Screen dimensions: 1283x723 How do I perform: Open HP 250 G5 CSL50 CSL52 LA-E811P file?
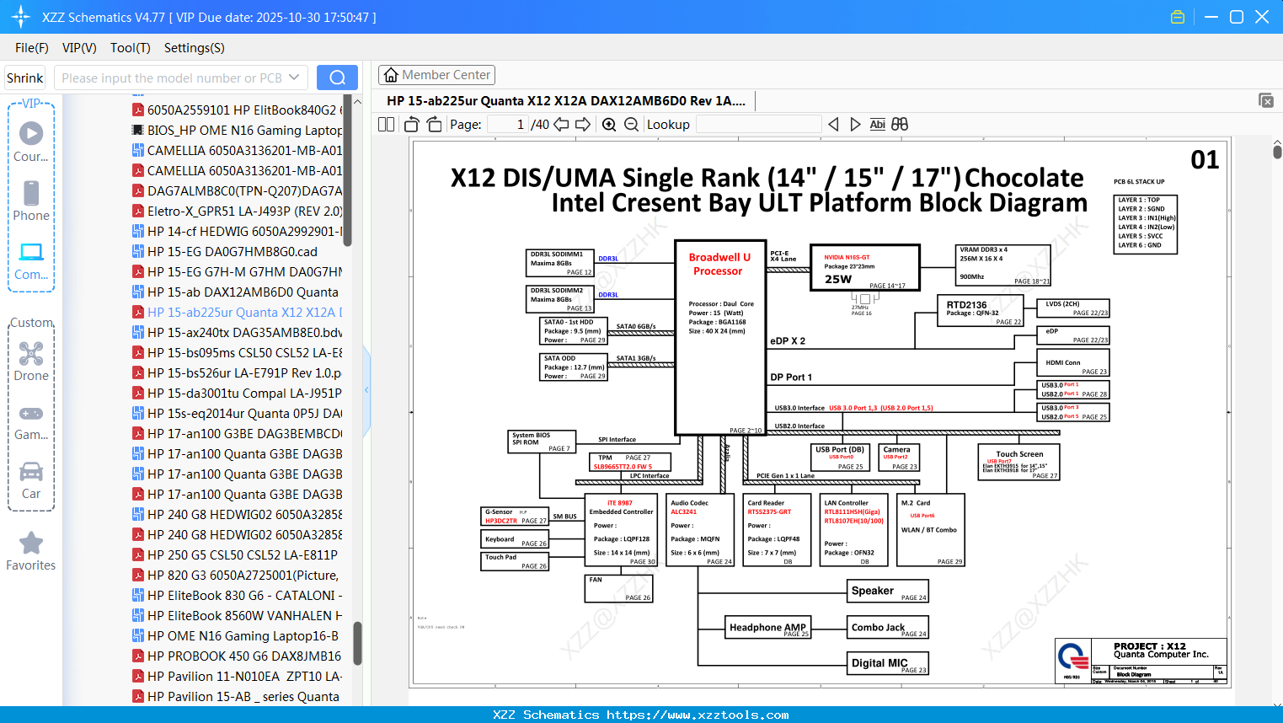point(235,555)
